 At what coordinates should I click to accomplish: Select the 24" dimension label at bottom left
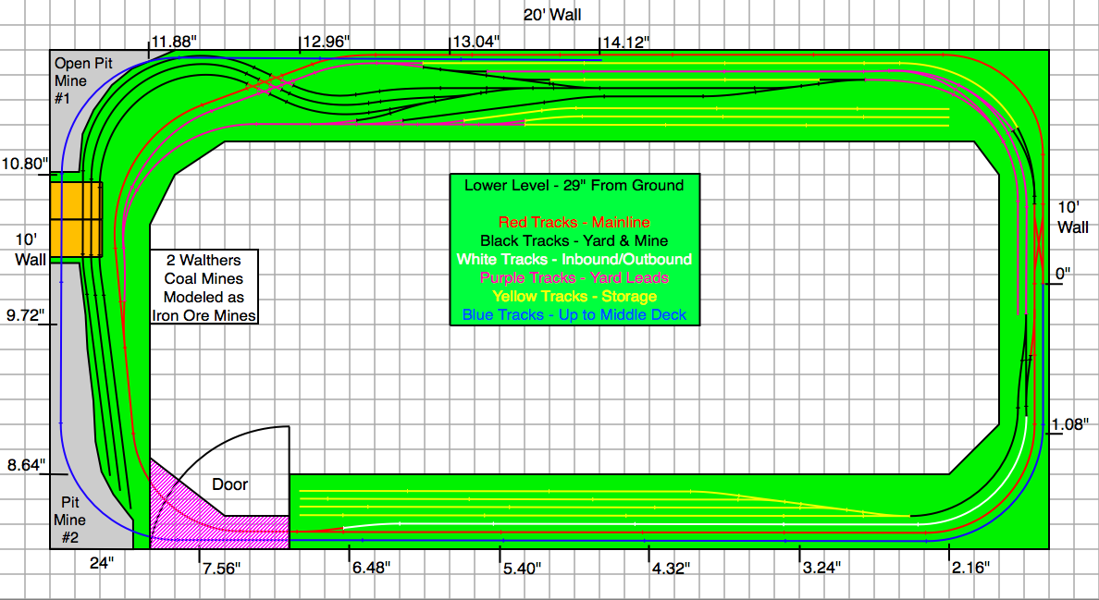(102, 562)
